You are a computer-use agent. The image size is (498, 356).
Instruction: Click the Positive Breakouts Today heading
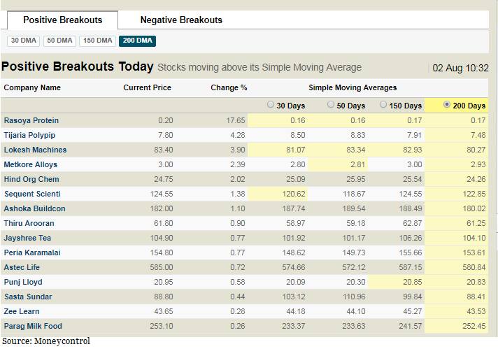coord(77,66)
